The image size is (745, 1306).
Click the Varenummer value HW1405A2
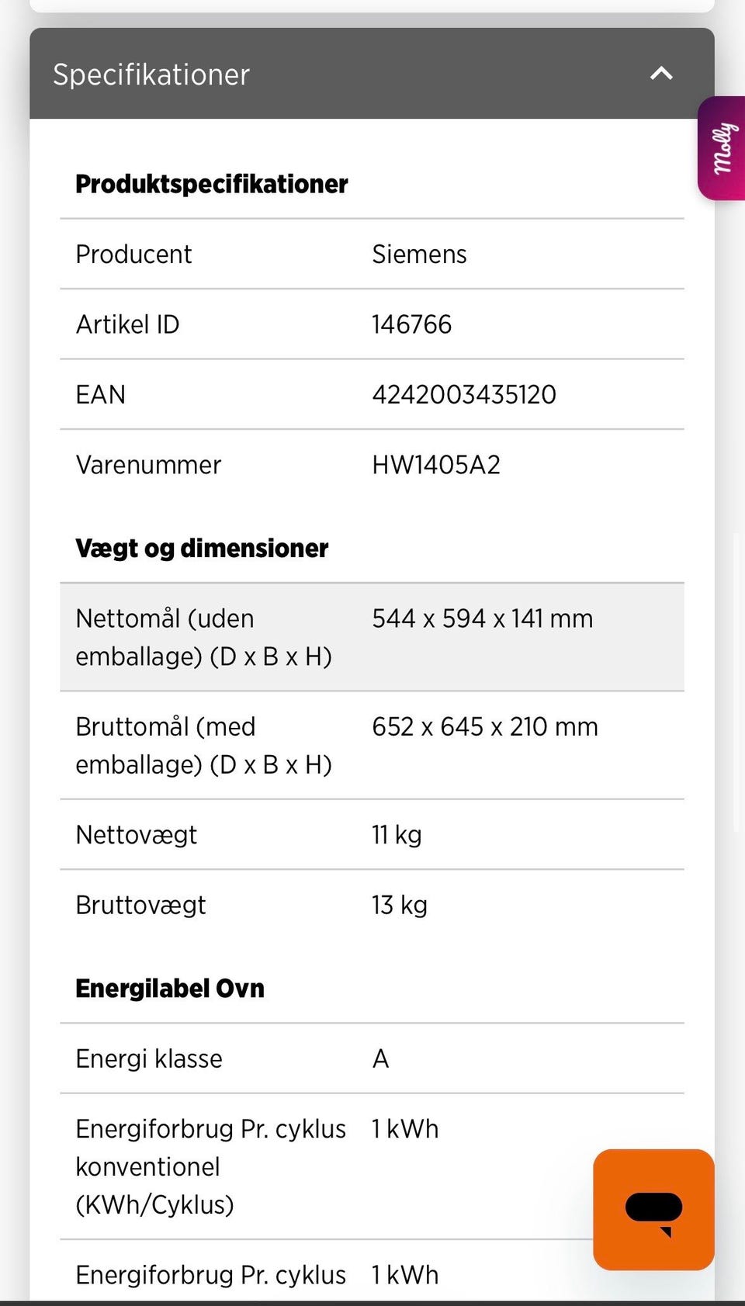(x=436, y=465)
